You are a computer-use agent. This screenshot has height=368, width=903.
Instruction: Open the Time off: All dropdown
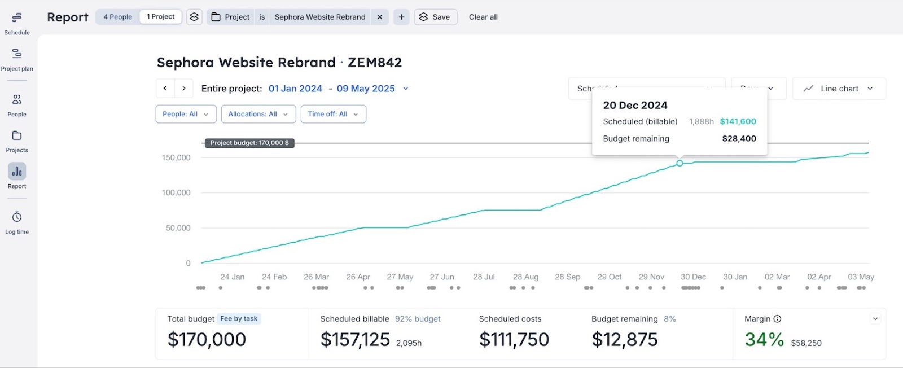pos(333,114)
